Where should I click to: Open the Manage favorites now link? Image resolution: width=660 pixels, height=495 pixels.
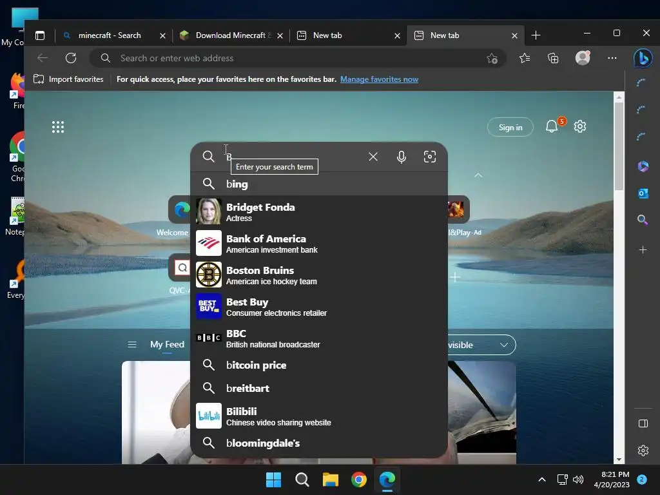pos(379,79)
